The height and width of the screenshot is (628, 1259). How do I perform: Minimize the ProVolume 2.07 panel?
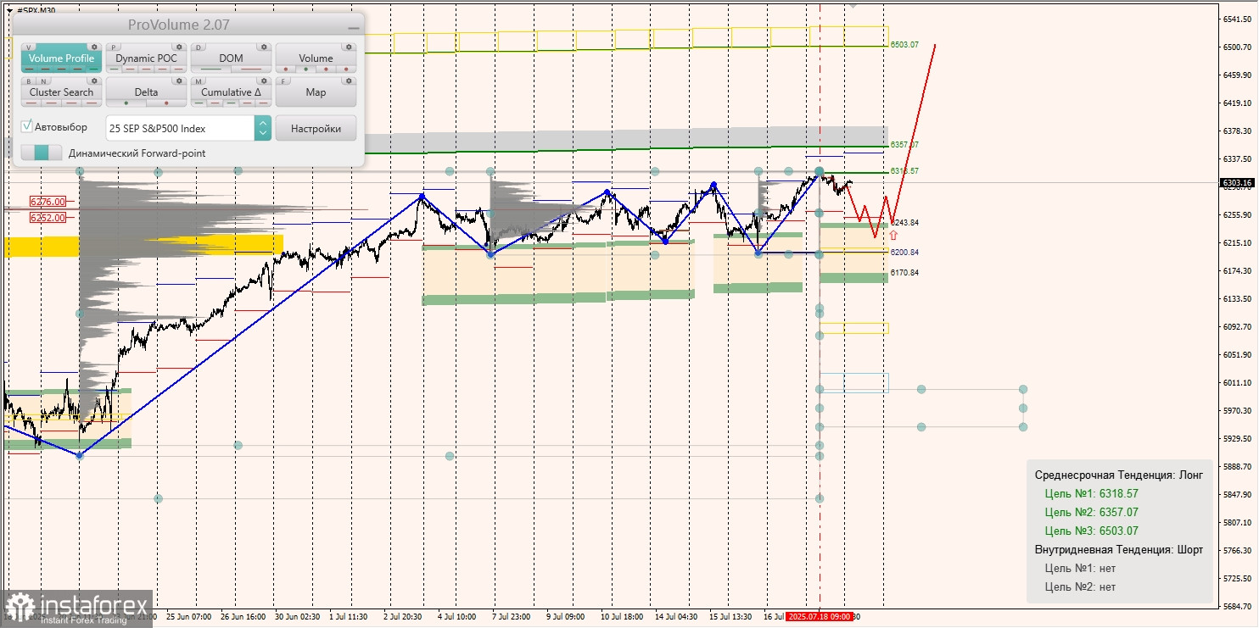point(354,28)
